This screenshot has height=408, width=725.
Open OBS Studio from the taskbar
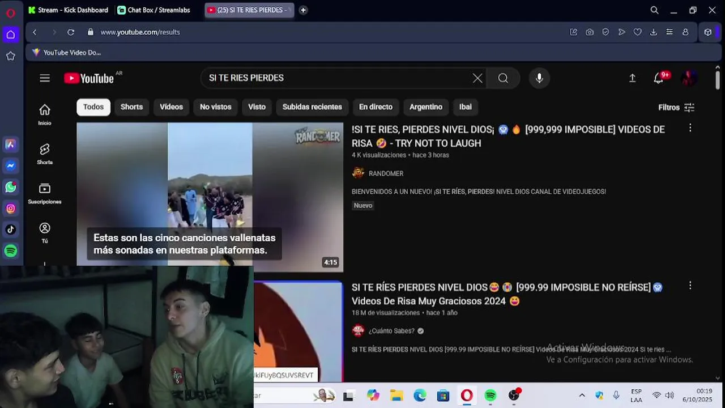514,396
